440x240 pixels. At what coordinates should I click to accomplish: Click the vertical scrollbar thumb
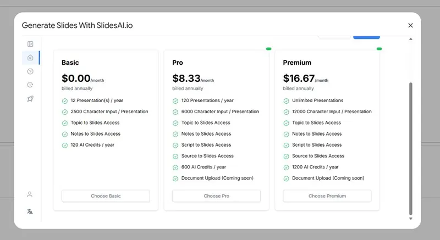click(410, 148)
